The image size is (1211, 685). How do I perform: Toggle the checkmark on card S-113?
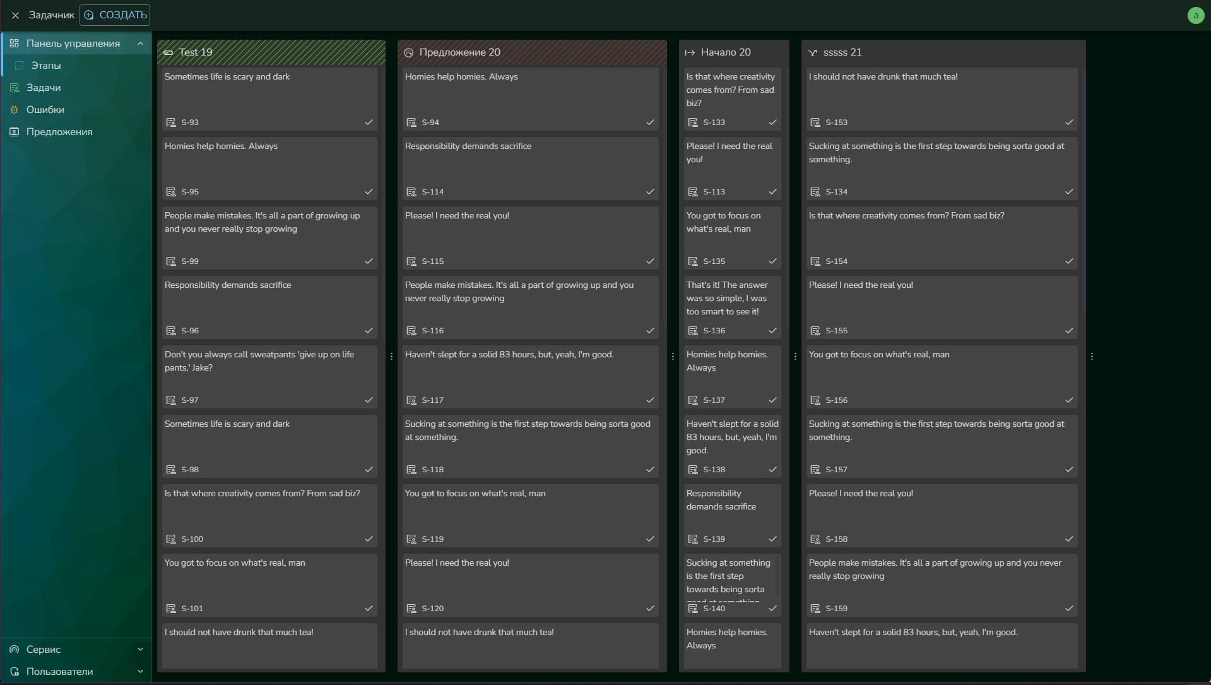pyautogui.click(x=772, y=192)
